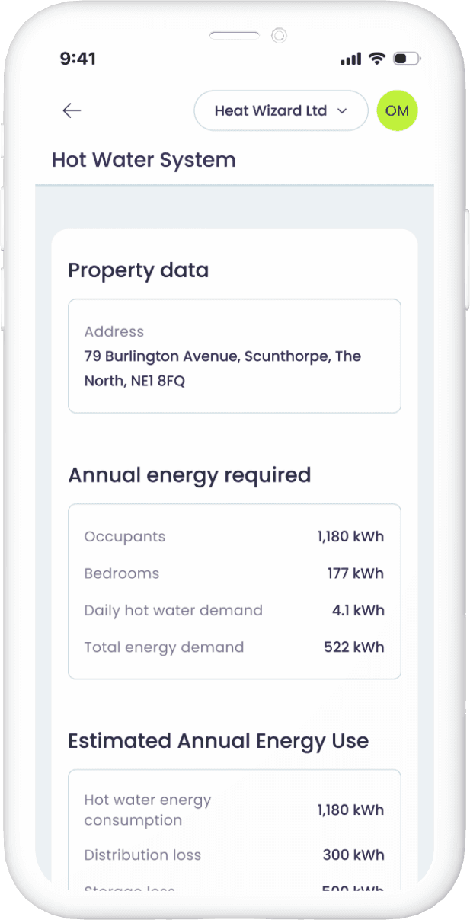Click the Distribution loss 300 kWh value
The height and width of the screenshot is (920, 470).
click(353, 855)
